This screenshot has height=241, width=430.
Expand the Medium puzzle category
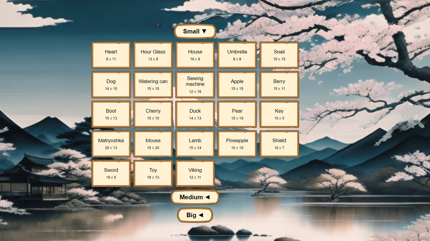[195, 197]
